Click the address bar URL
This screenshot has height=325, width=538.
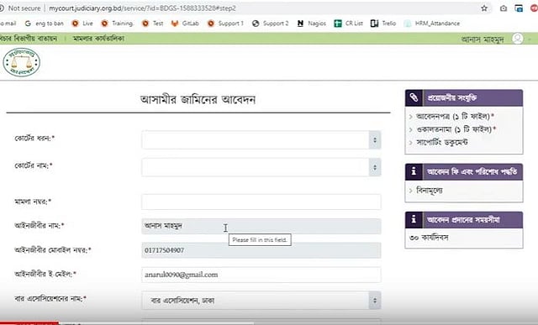pos(142,8)
